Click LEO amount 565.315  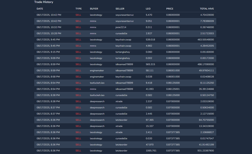[x=150, y=64]
